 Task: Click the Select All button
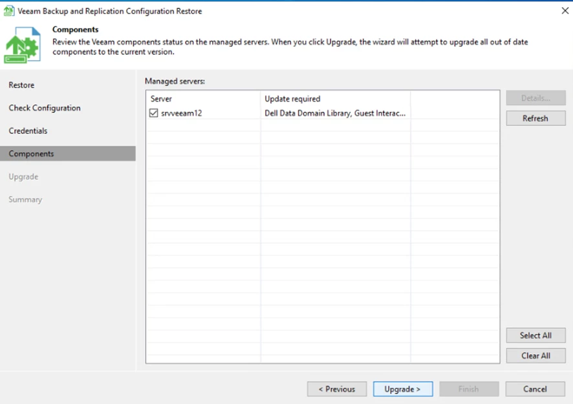(535, 335)
